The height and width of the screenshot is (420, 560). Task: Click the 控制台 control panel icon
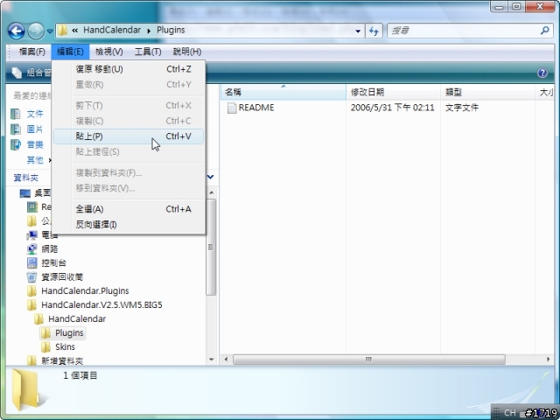32,263
